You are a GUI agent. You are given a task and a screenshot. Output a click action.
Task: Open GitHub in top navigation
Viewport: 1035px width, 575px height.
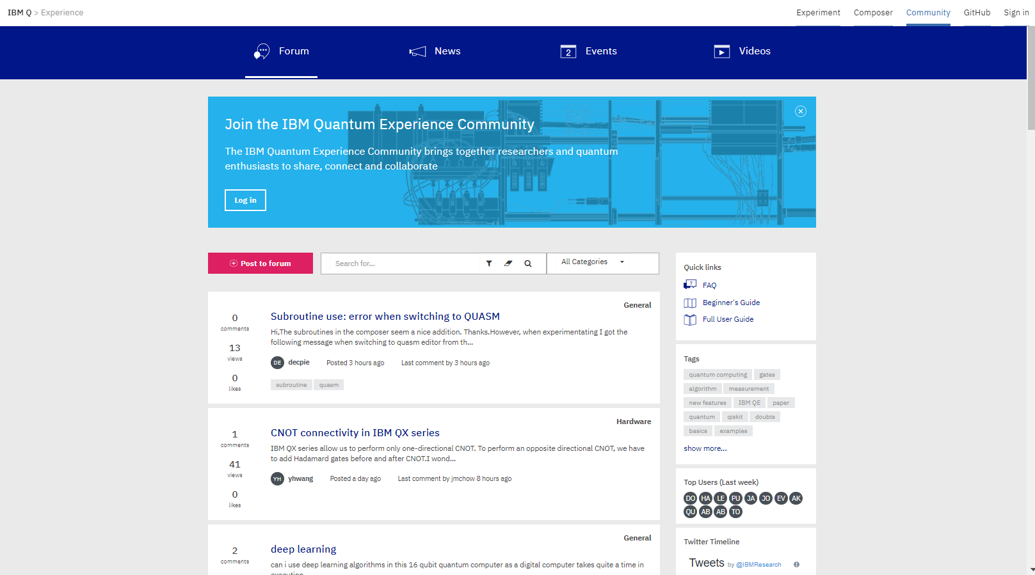point(977,13)
